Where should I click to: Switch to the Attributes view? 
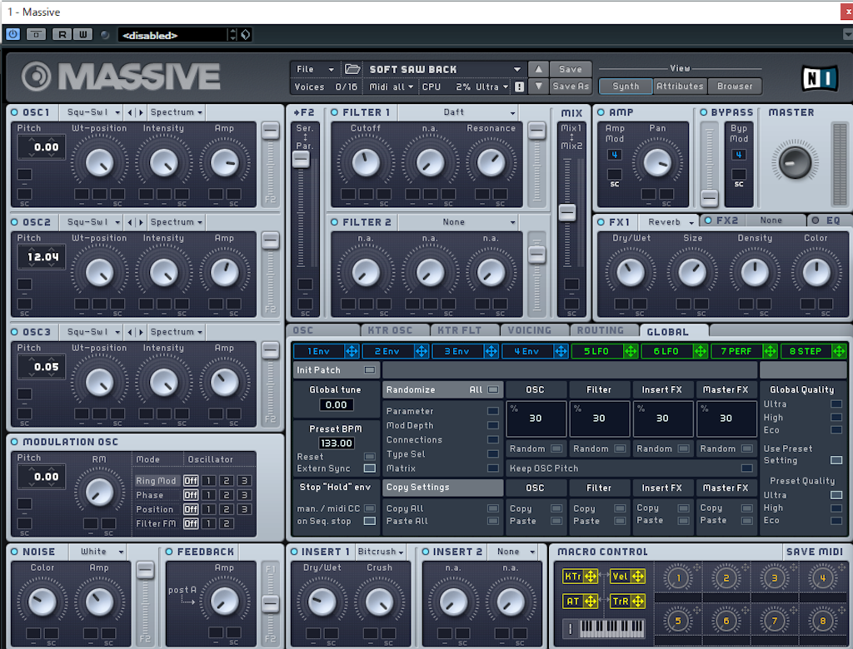point(680,86)
